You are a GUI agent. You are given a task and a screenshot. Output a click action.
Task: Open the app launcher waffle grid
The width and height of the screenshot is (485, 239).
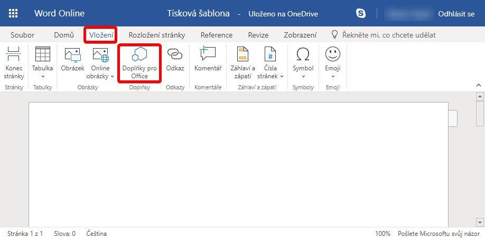click(x=13, y=13)
